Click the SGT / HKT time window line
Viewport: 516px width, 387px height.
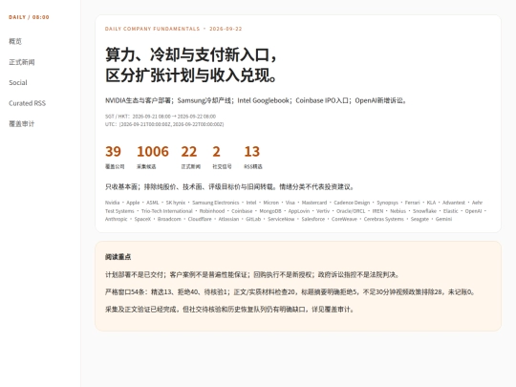point(161,117)
